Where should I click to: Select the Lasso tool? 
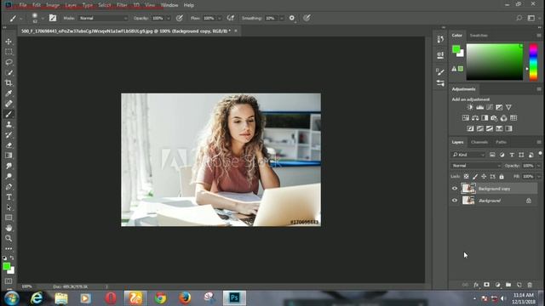point(9,62)
